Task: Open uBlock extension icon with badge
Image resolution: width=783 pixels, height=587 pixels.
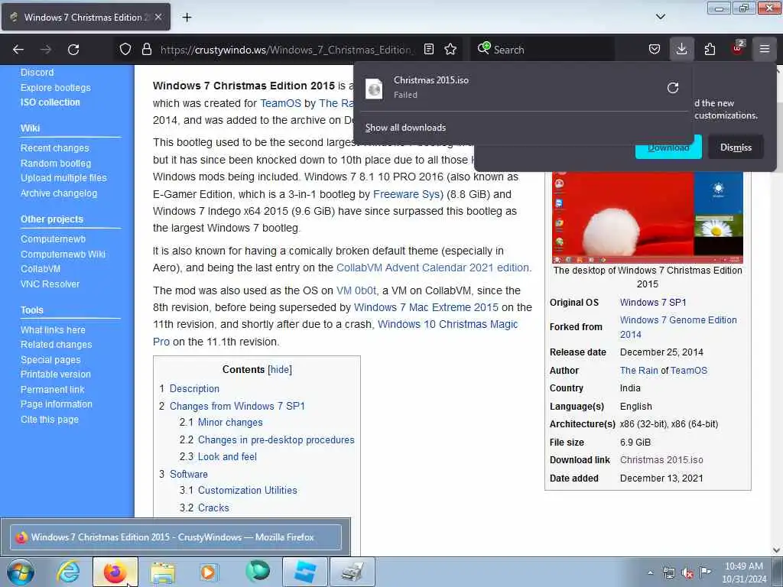Action: [738, 48]
